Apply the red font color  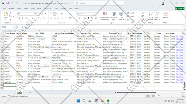tap(44, 18)
